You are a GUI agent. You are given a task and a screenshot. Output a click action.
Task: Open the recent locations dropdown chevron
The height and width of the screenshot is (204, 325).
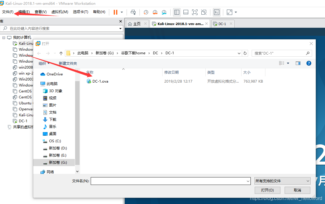[x=55, y=53]
